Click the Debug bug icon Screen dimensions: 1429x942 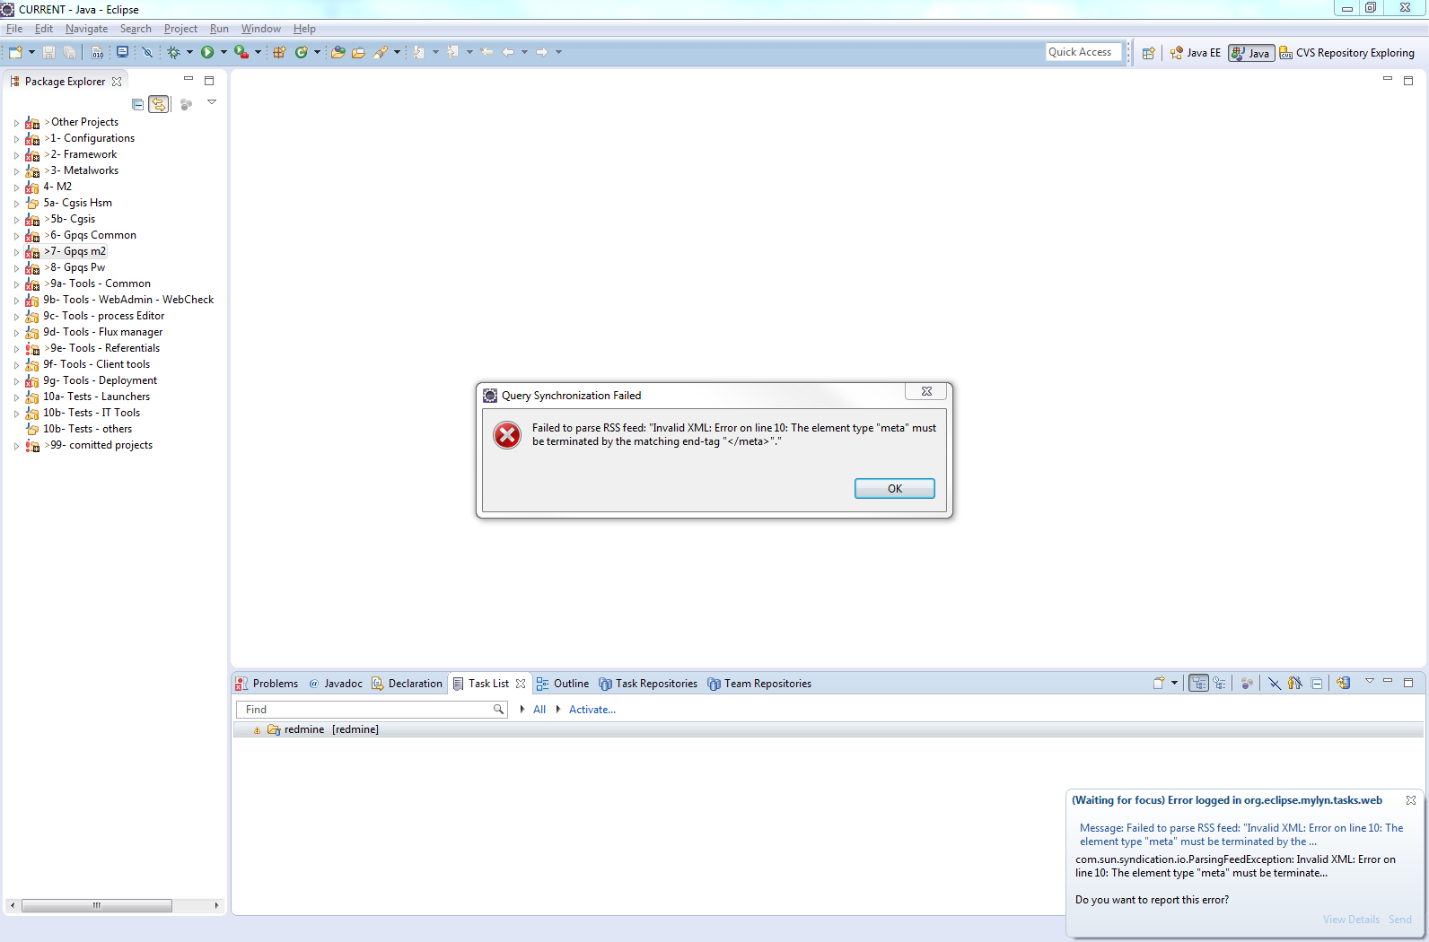(x=173, y=52)
